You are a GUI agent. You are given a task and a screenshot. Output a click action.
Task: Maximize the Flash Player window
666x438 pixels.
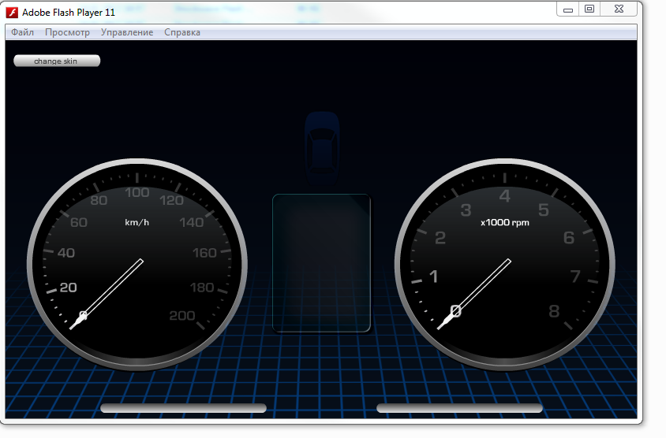[589, 9]
